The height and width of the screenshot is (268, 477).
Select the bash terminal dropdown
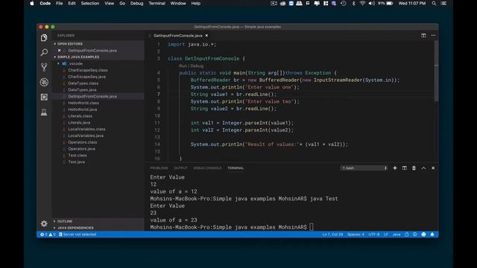[x=364, y=168]
